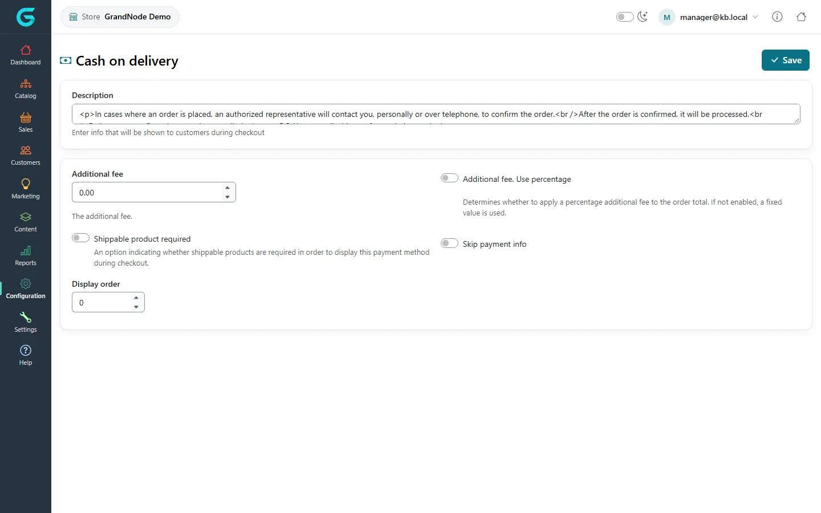Click 'Enter info that will be shown' hint

pos(168,133)
